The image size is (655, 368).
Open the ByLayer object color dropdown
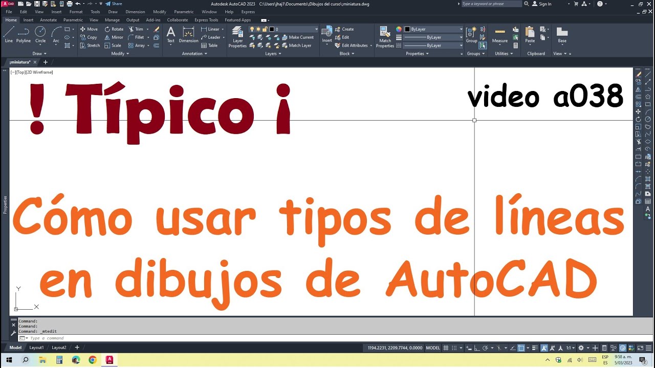[433, 29]
